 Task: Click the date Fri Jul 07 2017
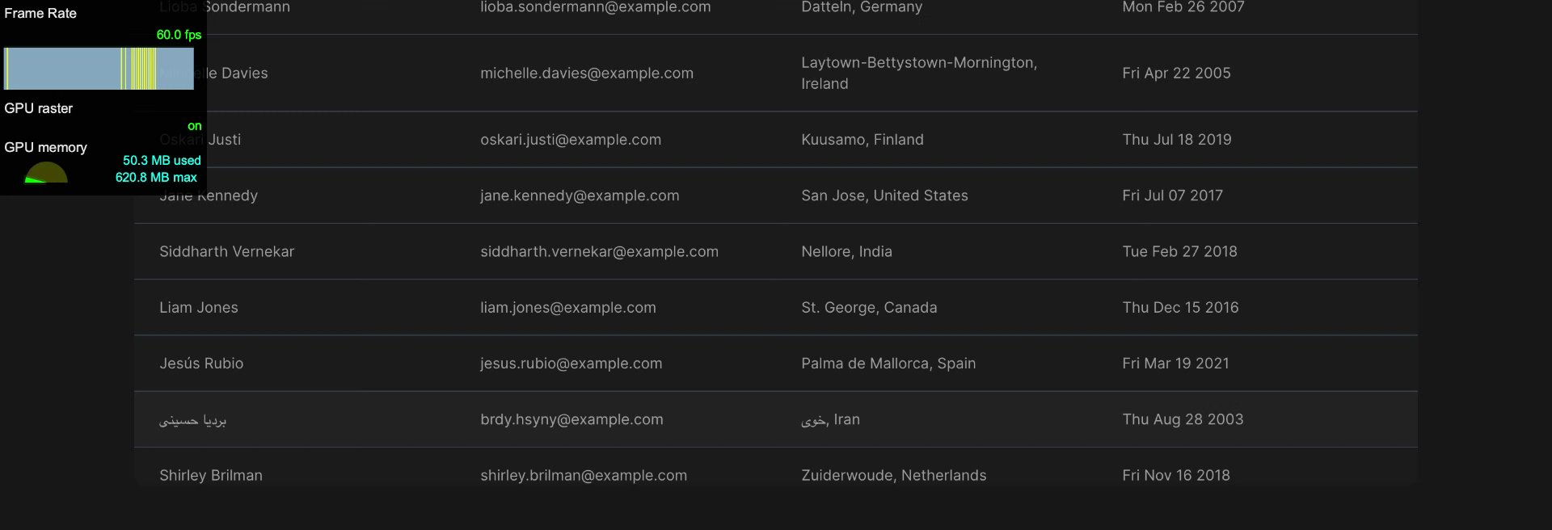point(1172,196)
